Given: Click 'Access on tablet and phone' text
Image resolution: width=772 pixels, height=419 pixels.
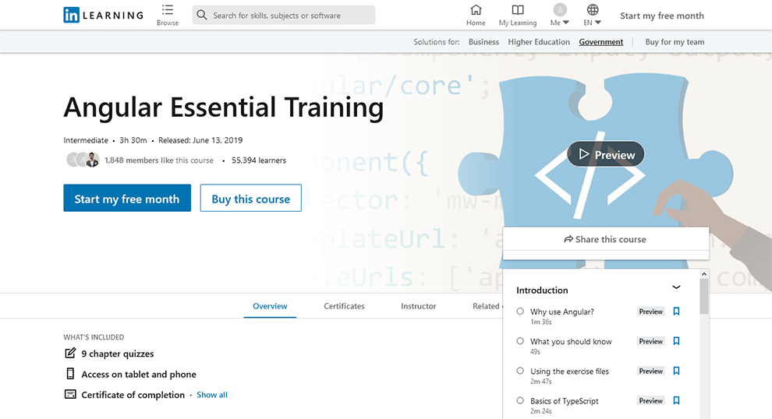Looking at the screenshot, I should (x=138, y=375).
